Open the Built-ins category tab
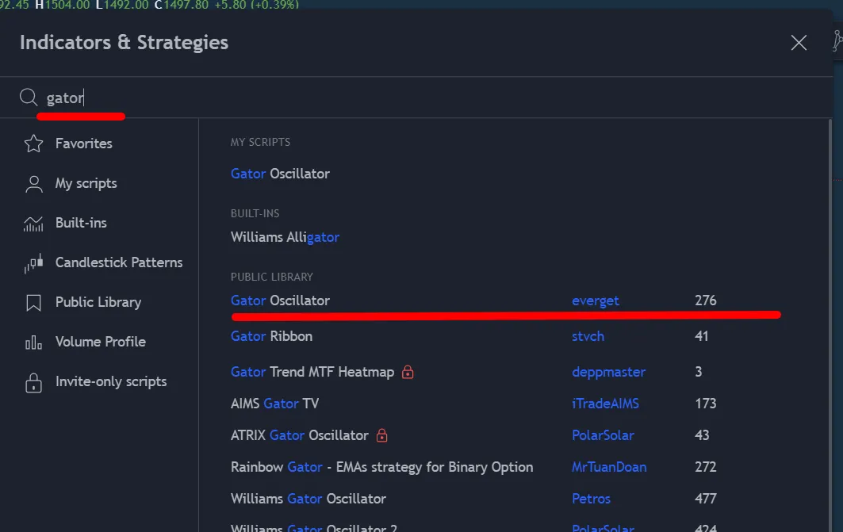 coord(81,224)
